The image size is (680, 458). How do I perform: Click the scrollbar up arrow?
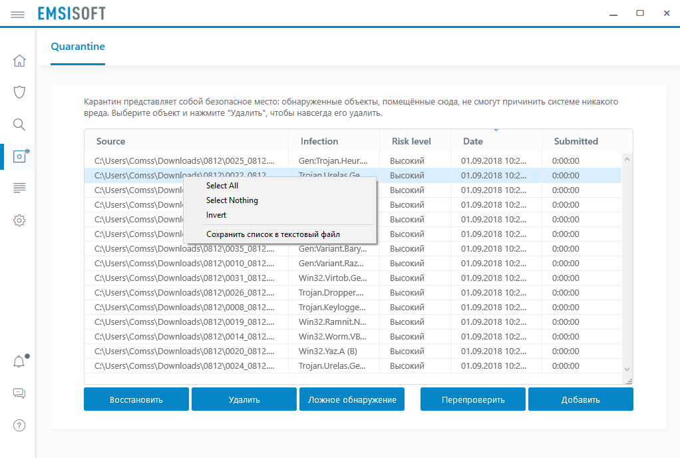[x=627, y=159]
